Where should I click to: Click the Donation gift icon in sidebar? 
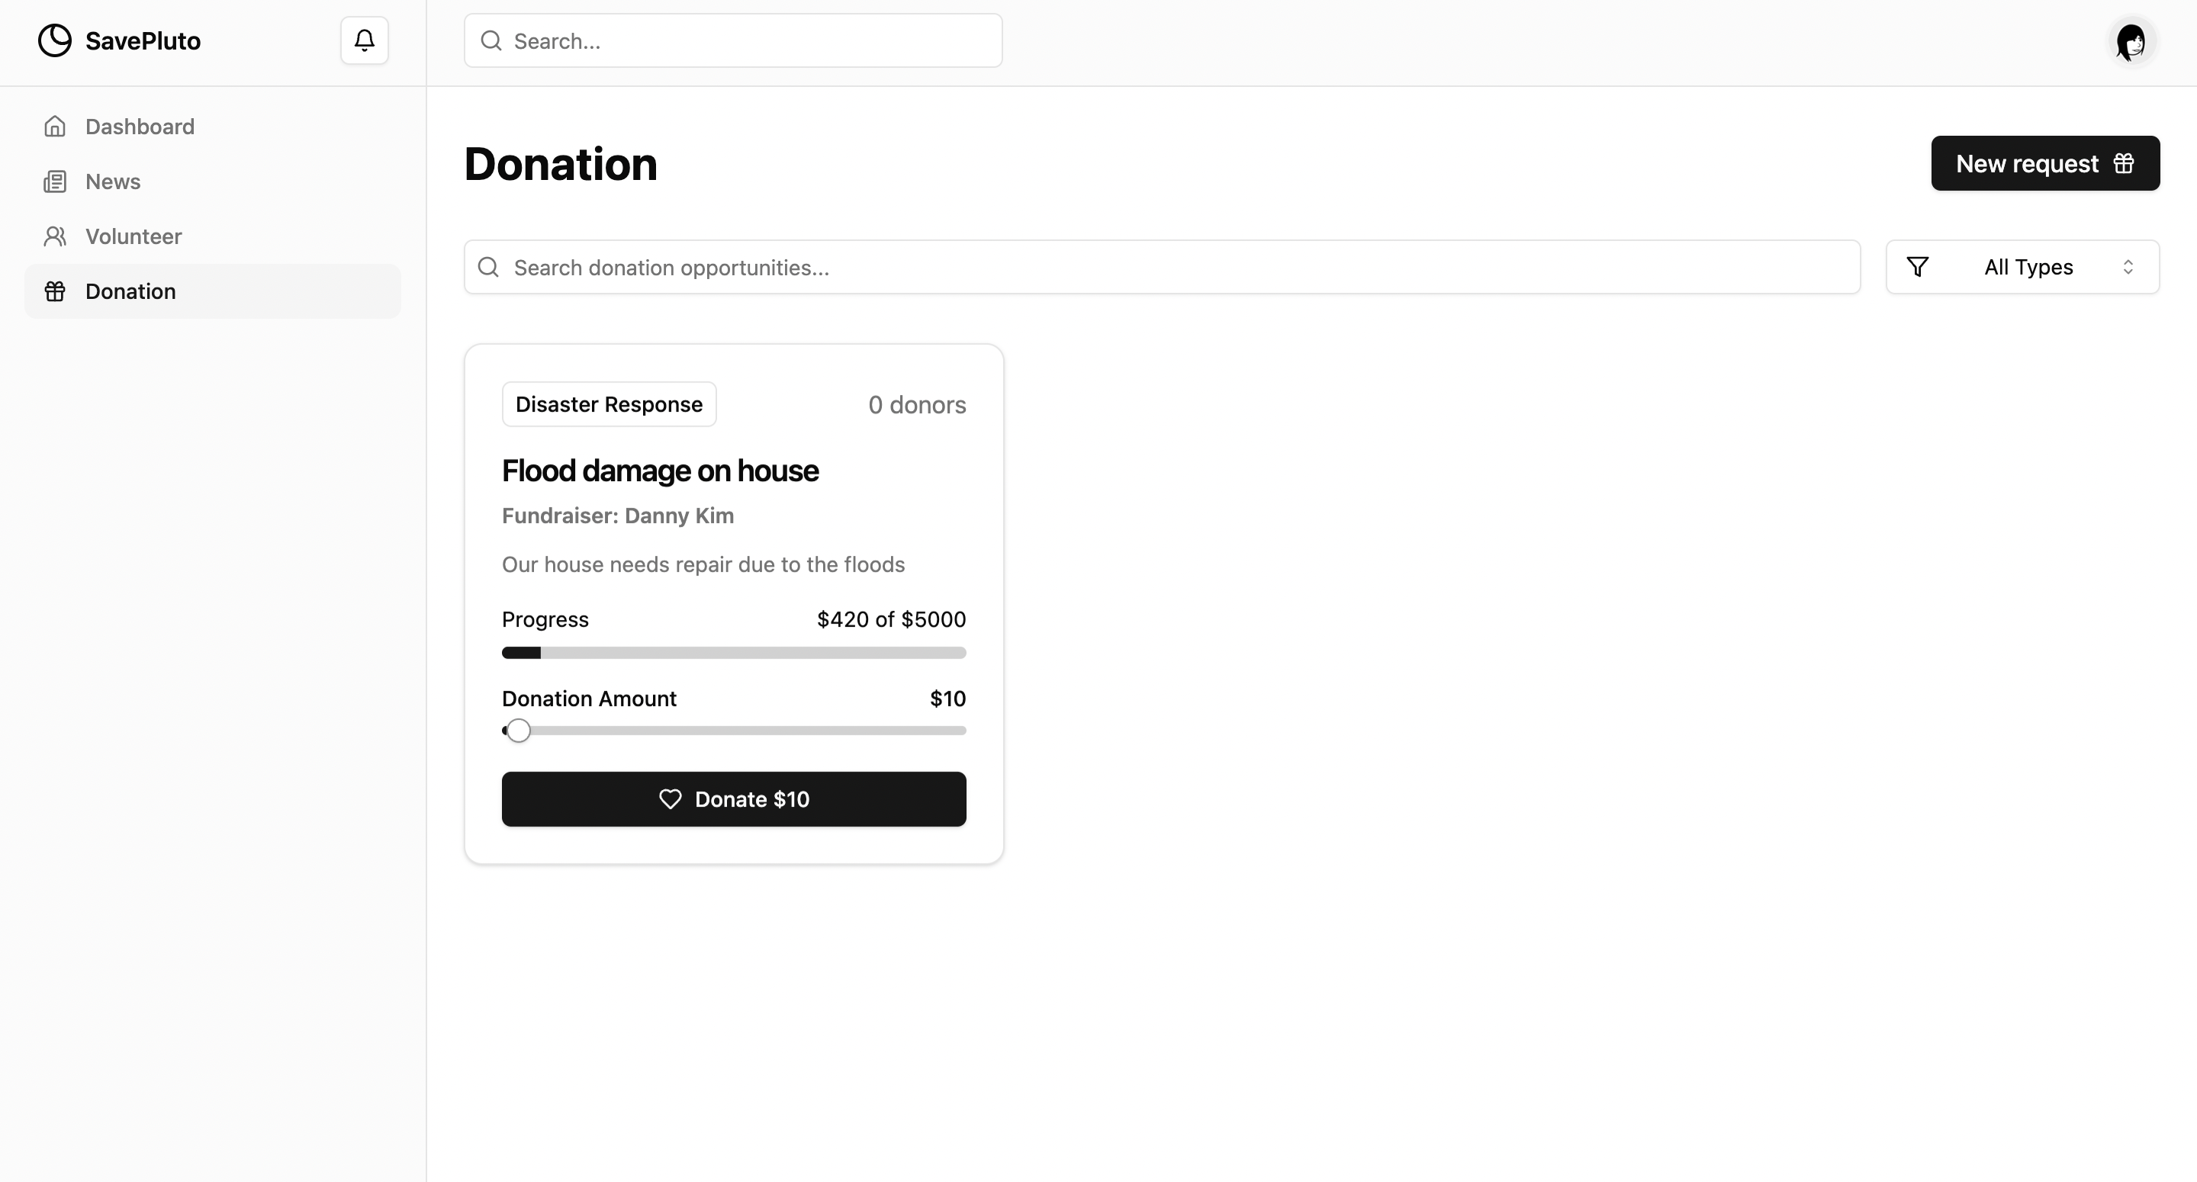55,291
